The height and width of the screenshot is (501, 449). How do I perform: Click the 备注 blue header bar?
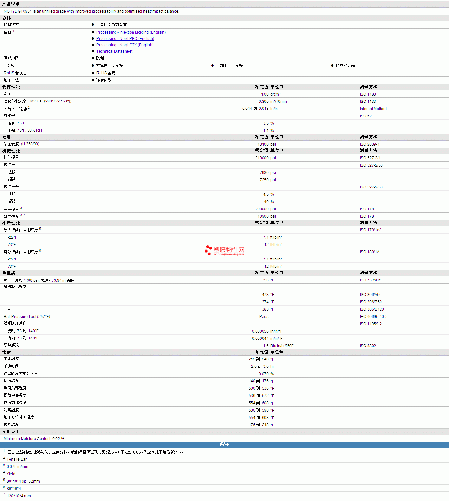pos(224,445)
